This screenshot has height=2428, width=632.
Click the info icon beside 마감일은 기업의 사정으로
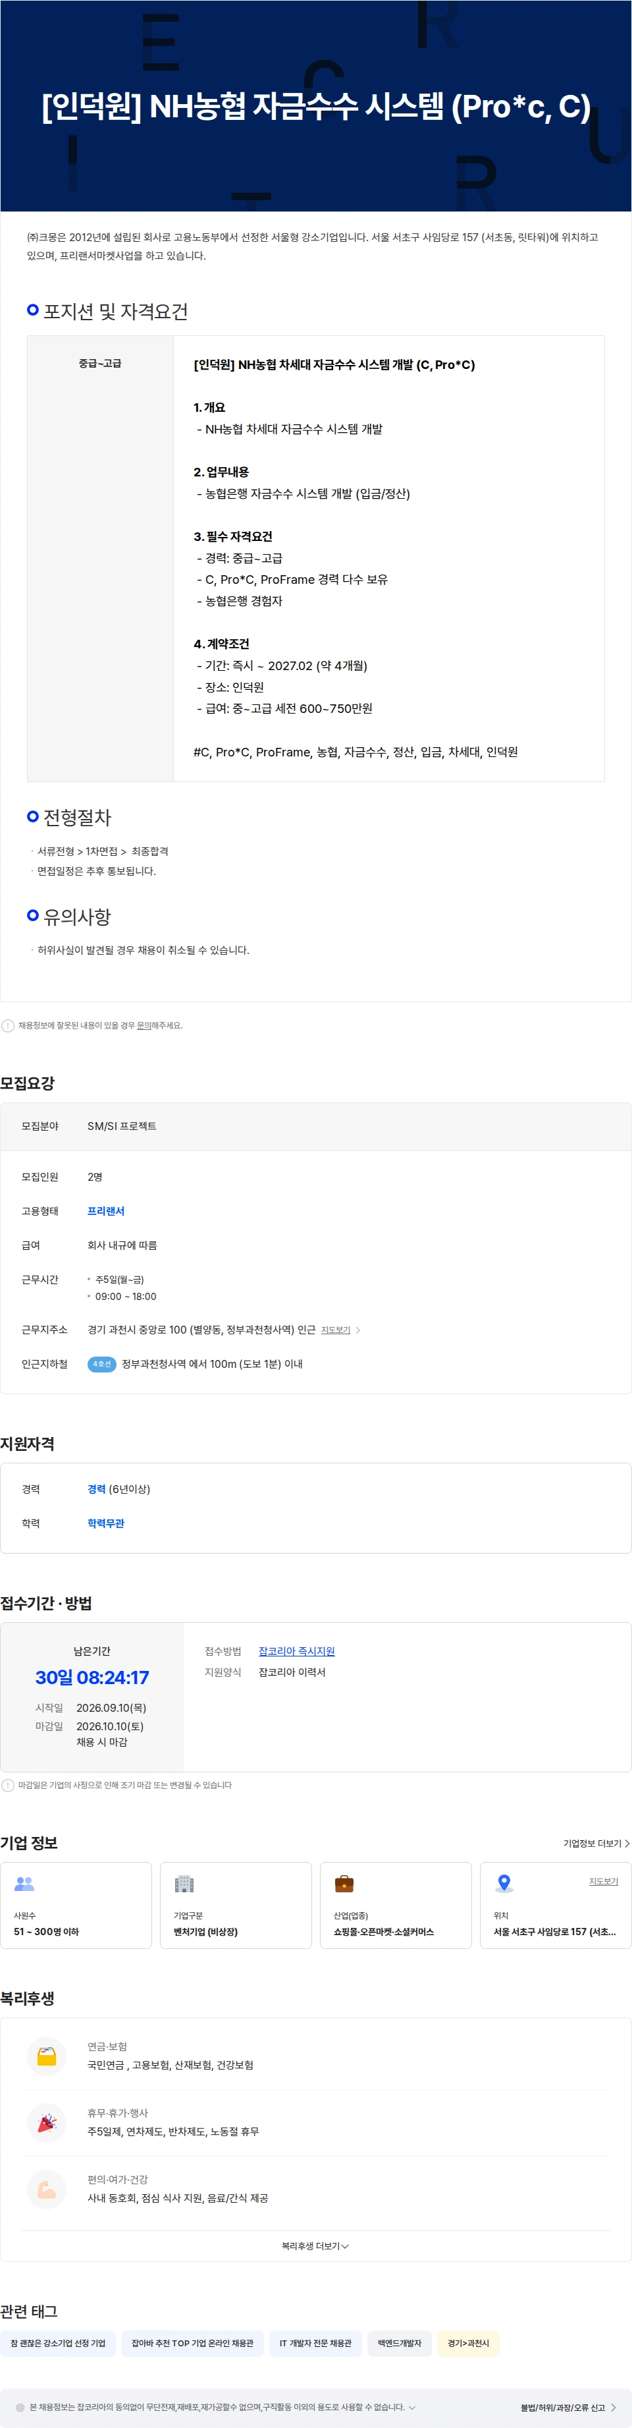pyautogui.click(x=7, y=1785)
